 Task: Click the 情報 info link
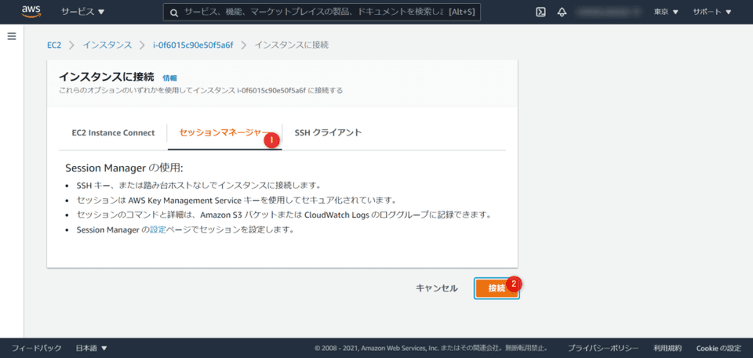tap(169, 78)
